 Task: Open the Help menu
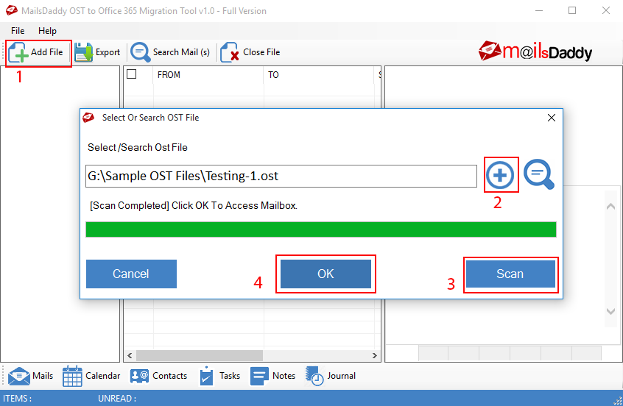(47, 31)
